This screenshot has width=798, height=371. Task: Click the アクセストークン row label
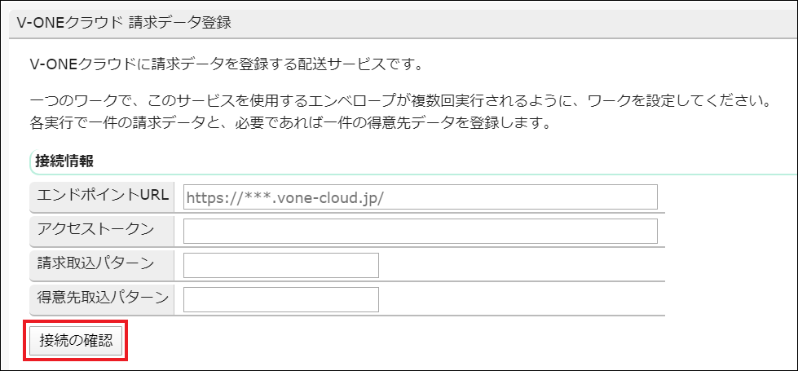(96, 230)
